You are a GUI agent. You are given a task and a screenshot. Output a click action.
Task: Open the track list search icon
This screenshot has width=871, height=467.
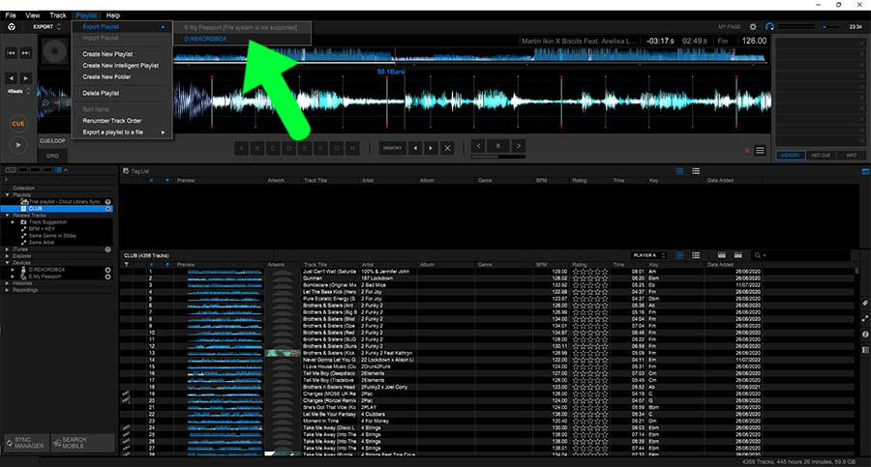[x=758, y=255]
